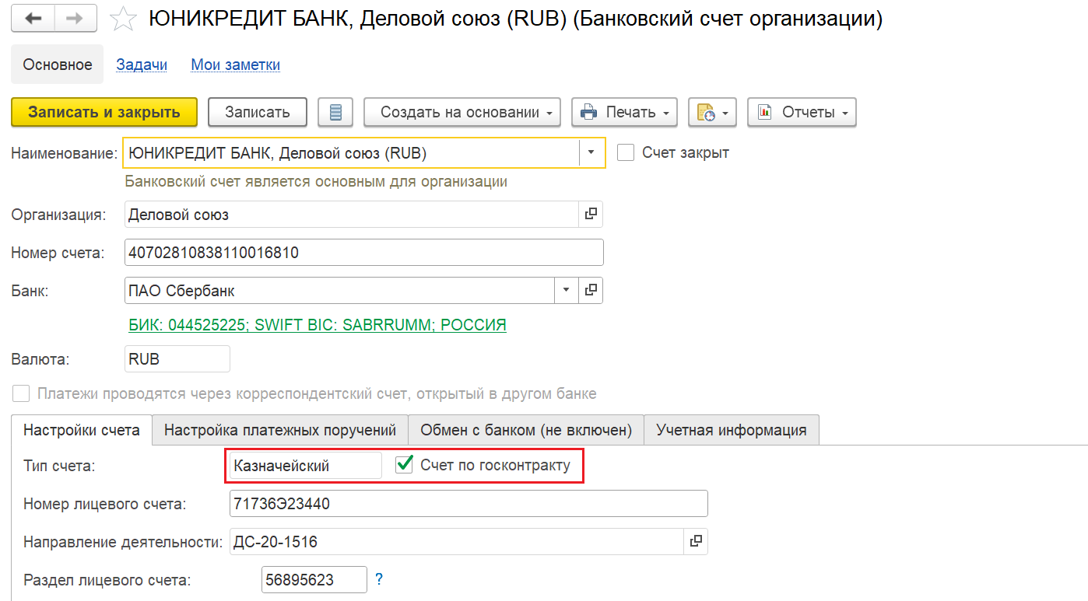
Task: Select the Настройки счета tab
Action: [x=82, y=430]
